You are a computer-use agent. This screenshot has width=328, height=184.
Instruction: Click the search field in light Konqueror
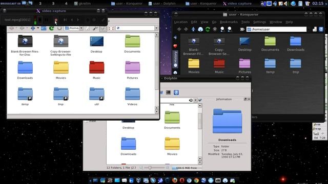pyautogui.click(x=135, y=28)
